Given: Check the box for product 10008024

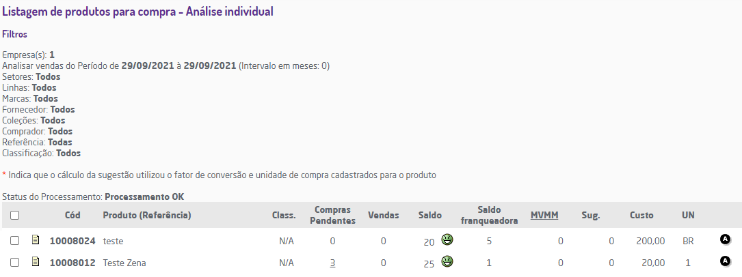Looking at the screenshot, I should coord(14,241).
